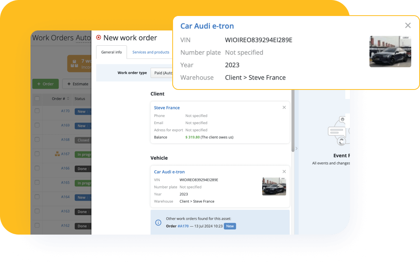This screenshot has width=420, height=262.
Task: Open order A168 in list
Action: click(65, 139)
